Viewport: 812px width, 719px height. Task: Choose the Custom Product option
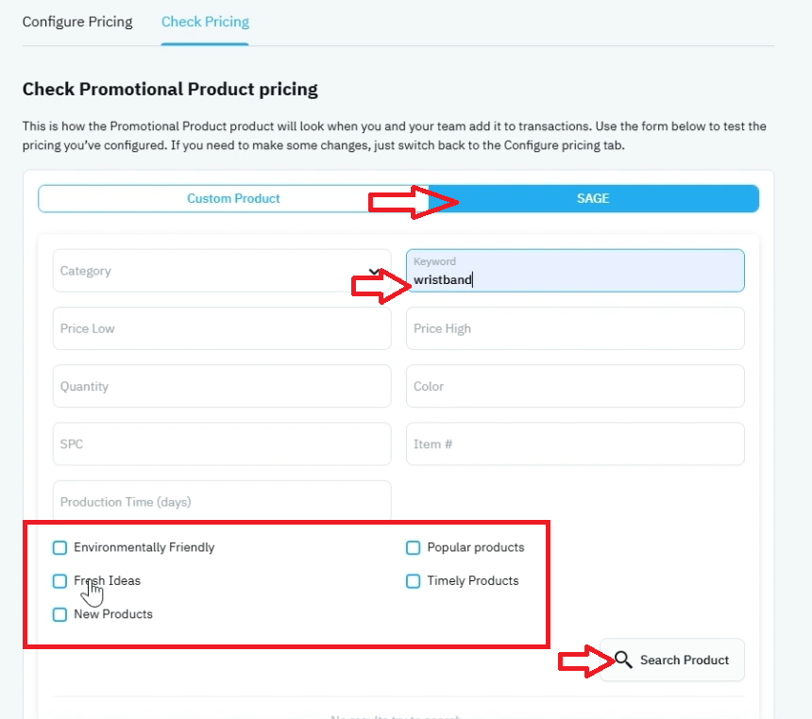(x=233, y=198)
